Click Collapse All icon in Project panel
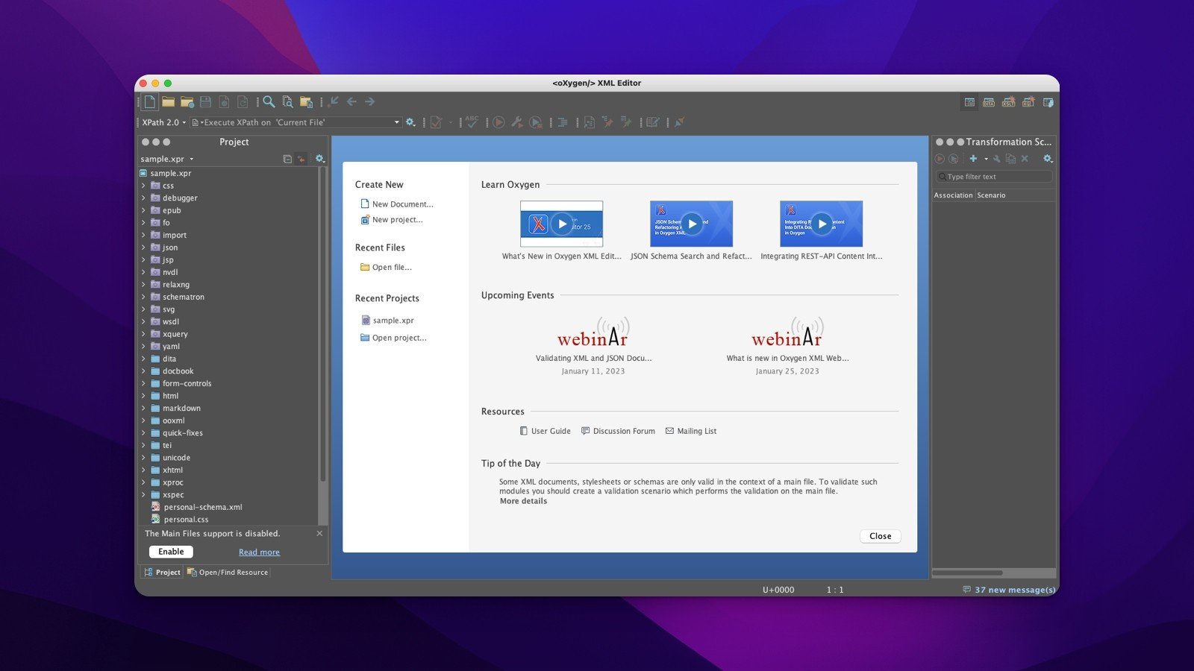1194x671 pixels. pyautogui.click(x=287, y=159)
